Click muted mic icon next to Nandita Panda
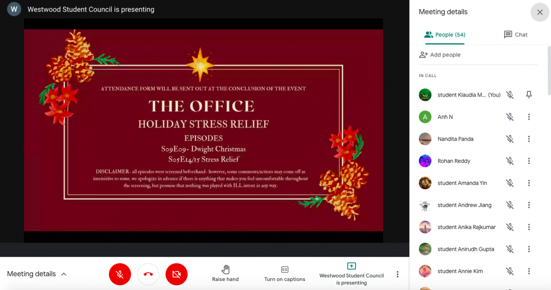 (510, 139)
